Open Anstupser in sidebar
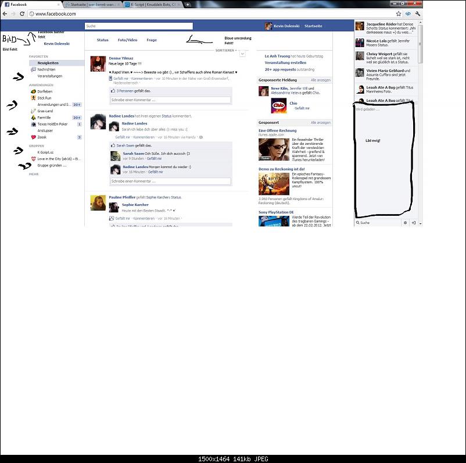 click(45, 131)
